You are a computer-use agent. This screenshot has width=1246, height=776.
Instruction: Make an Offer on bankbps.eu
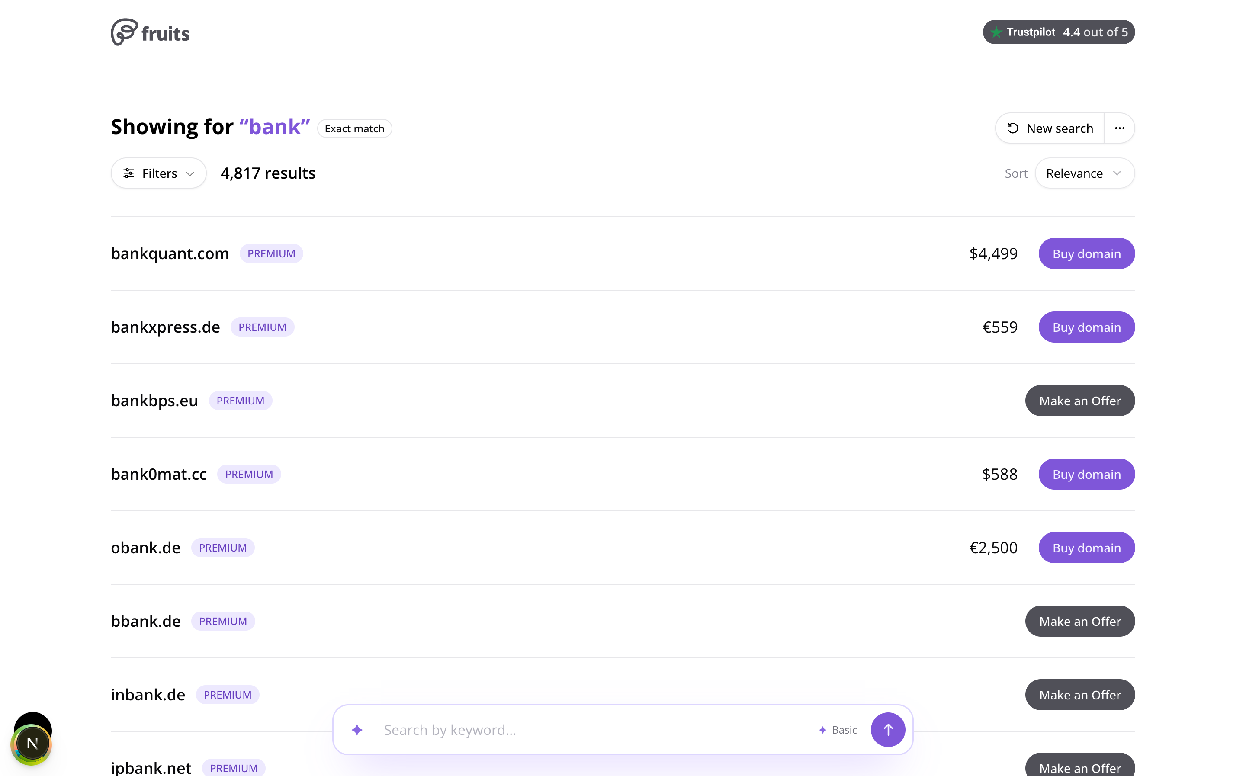pos(1080,400)
